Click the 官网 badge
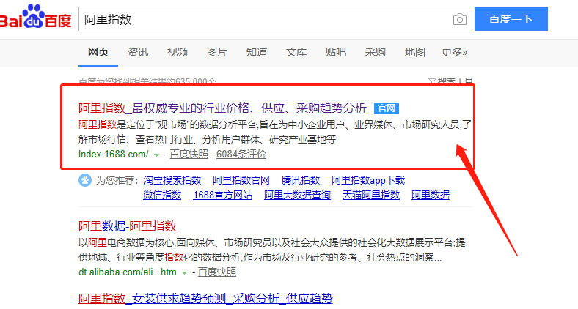This screenshot has width=578, height=309. [x=387, y=108]
